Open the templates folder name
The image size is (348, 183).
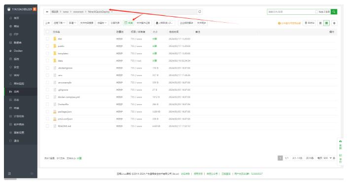point(63,54)
